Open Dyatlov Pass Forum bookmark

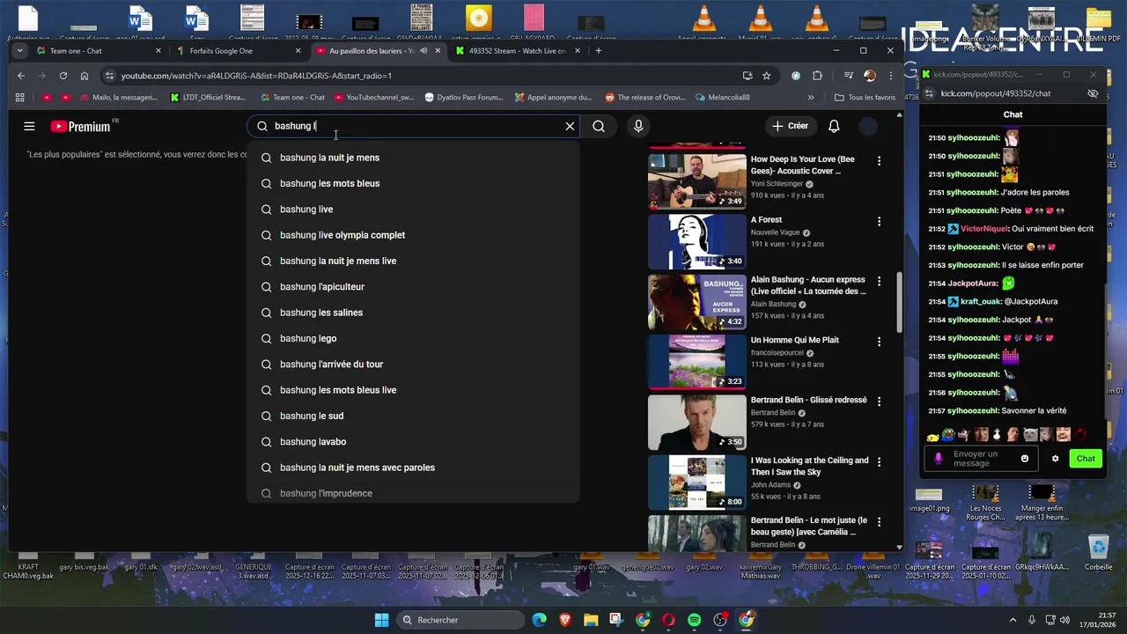[464, 98]
